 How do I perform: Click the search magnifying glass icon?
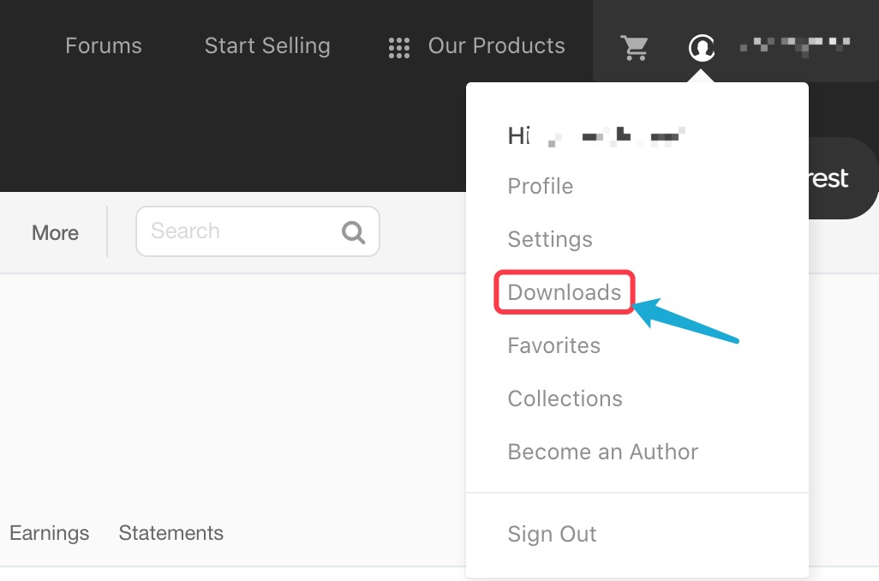tap(353, 232)
